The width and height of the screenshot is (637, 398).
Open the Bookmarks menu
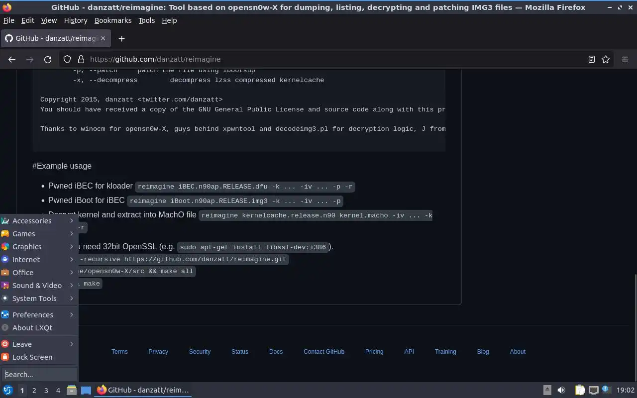click(x=113, y=20)
